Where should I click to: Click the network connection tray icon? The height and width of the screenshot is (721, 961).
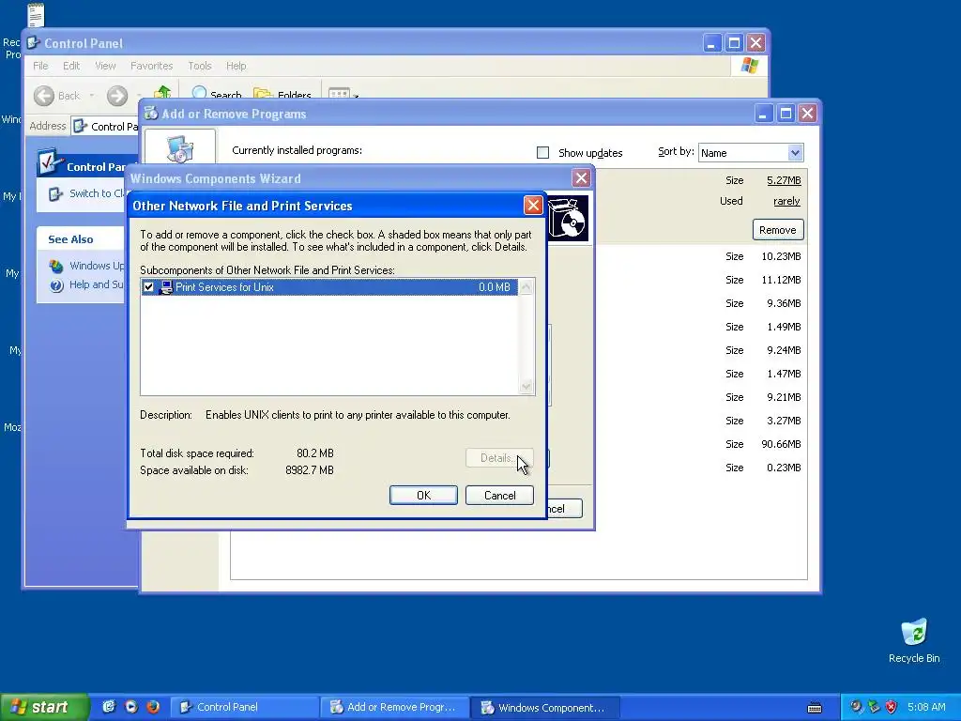coord(874,707)
